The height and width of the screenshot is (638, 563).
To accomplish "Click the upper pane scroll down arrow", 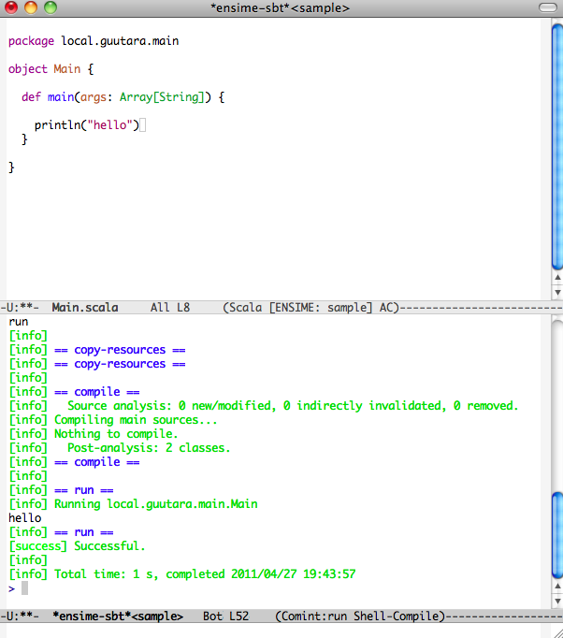I will [x=557, y=292].
